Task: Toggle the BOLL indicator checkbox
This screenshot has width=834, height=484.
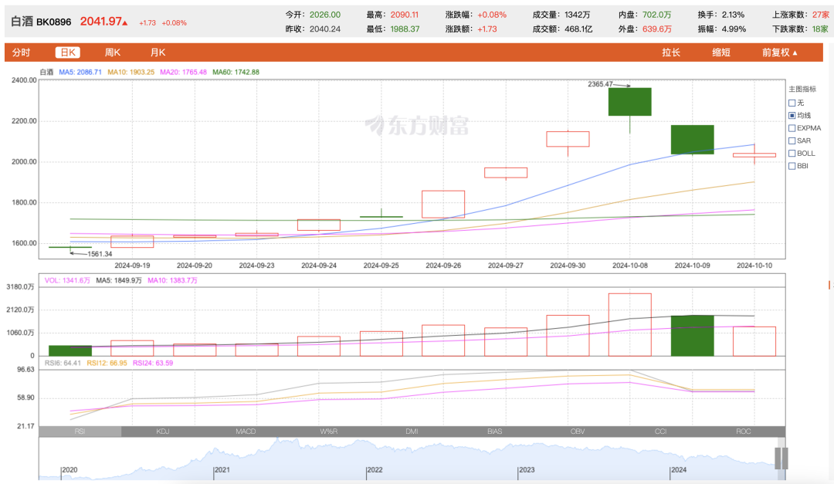Action: coord(792,153)
